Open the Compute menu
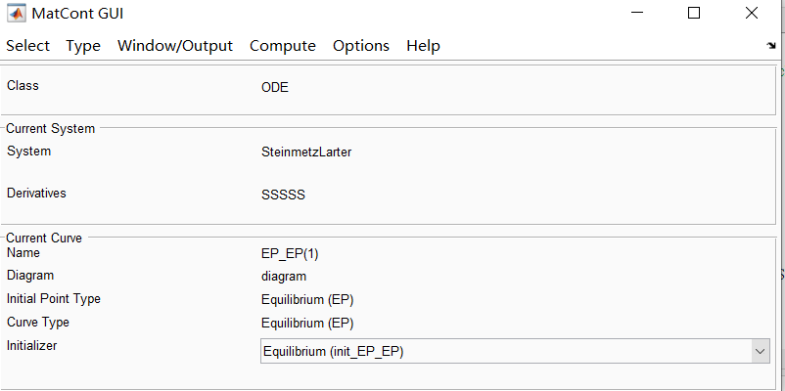The width and height of the screenshot is (785, 391). (x=283, y=46)
